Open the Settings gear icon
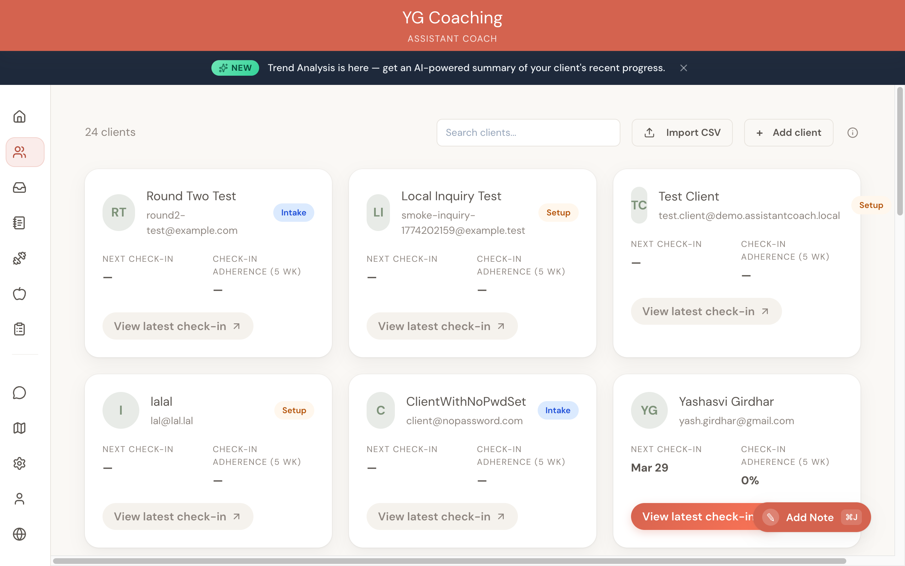Screen dimensions: 905x566 click(19, 463)
